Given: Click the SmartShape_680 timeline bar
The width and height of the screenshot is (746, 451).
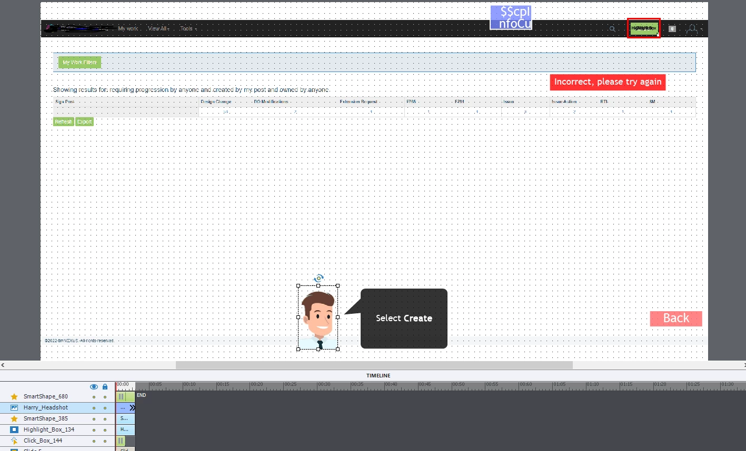Looking at the screenshot, I should pos(125,396).
